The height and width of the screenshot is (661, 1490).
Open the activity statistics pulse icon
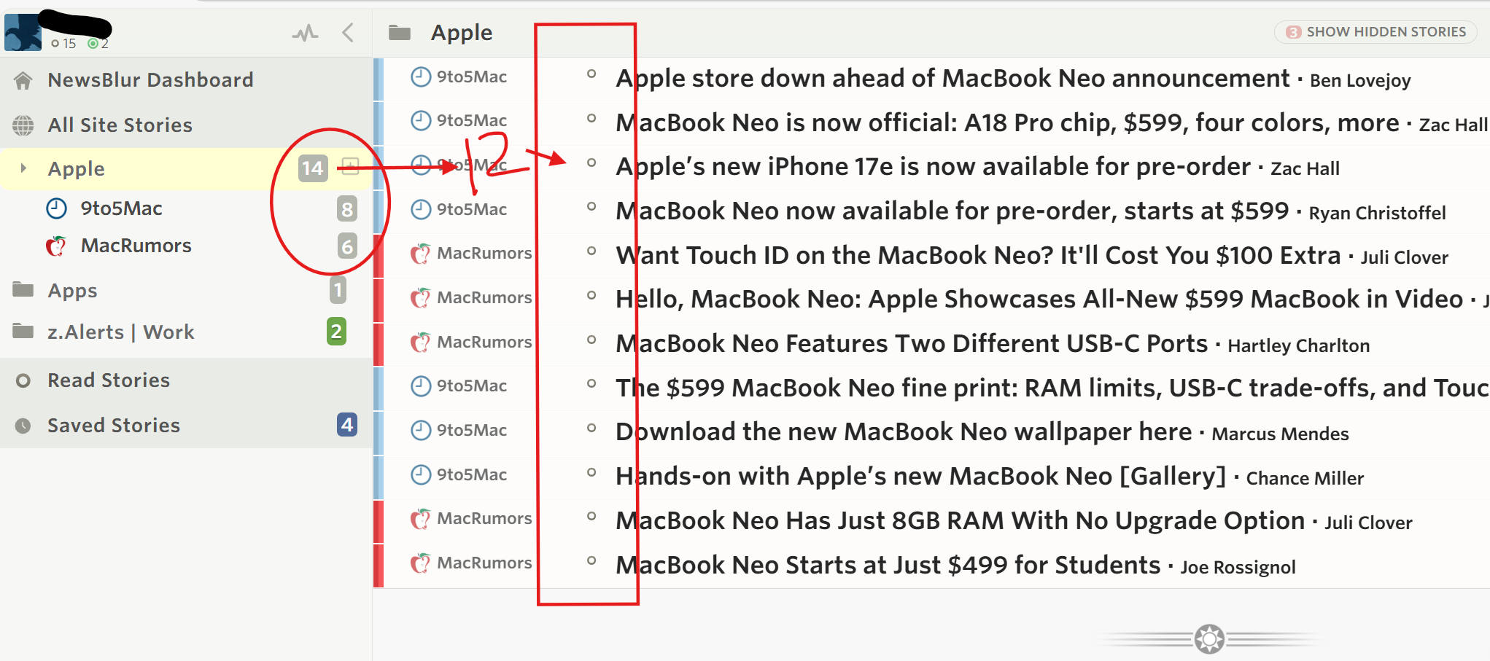(306, 33)
